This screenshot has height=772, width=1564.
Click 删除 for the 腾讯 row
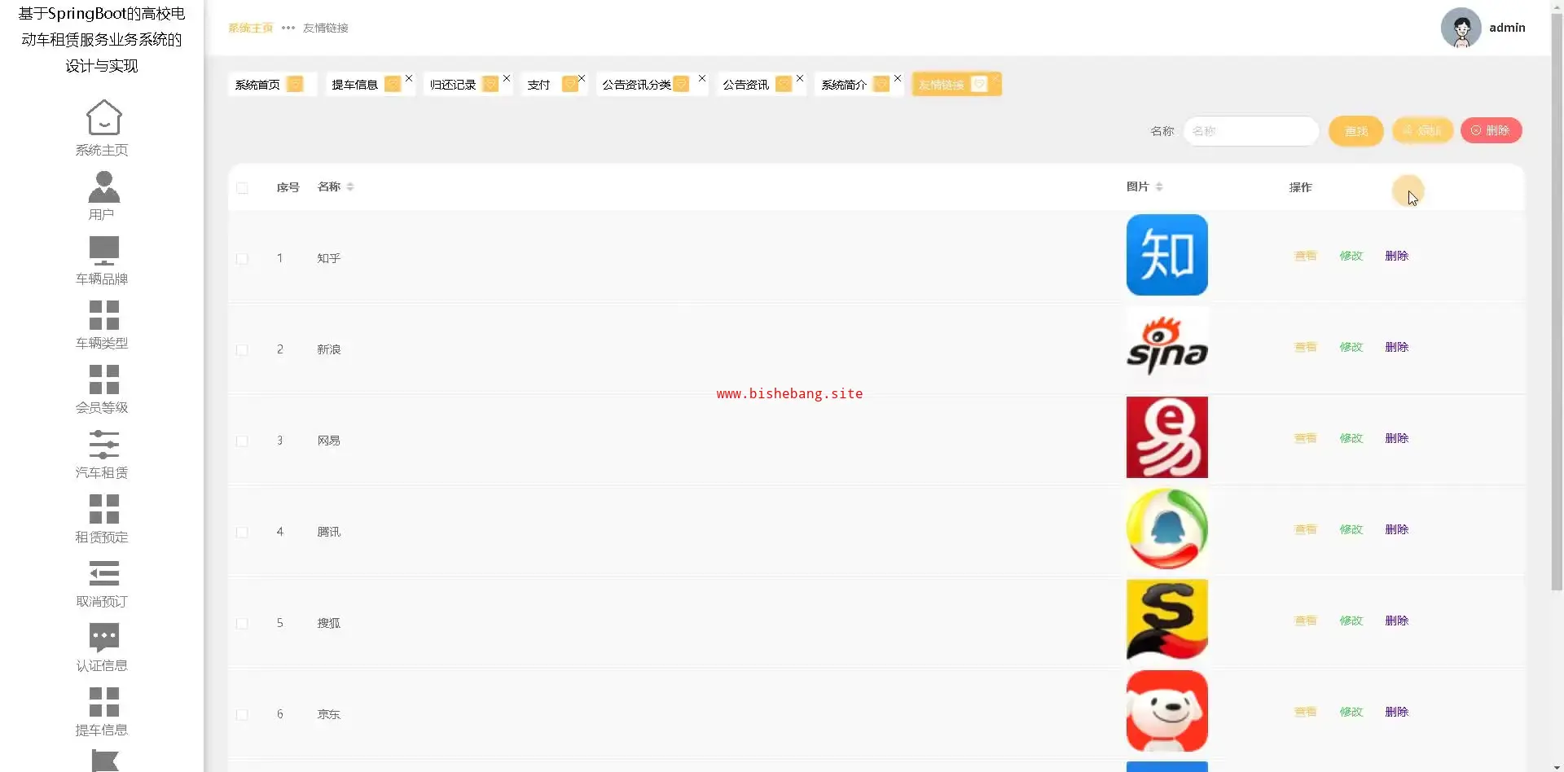1396,529
